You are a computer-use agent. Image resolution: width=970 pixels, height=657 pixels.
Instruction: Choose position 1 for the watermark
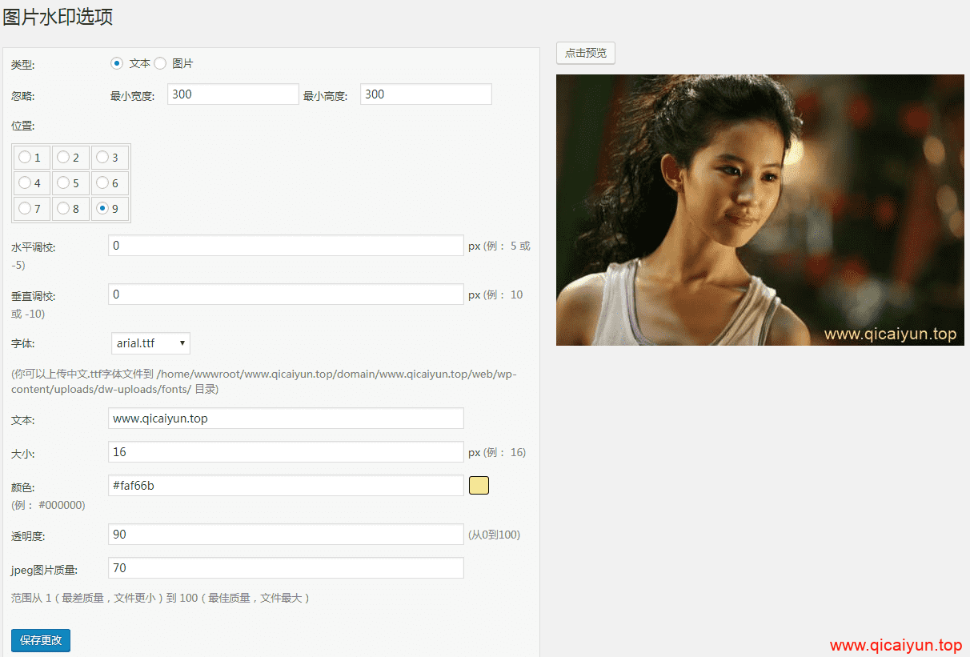pyautogui.click(x=23, y=157)
